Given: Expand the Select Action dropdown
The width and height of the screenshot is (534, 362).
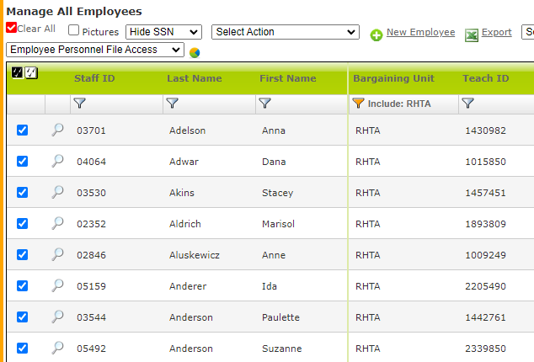Looking at the screenshot, I should (286, 32).
